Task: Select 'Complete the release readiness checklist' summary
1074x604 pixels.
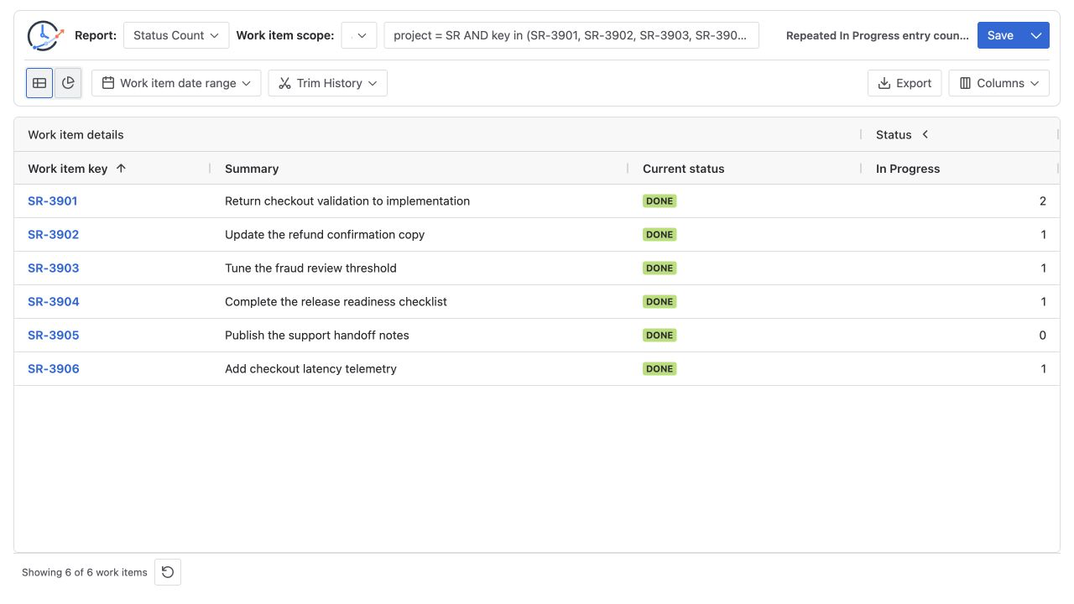Action: (336, 301)
